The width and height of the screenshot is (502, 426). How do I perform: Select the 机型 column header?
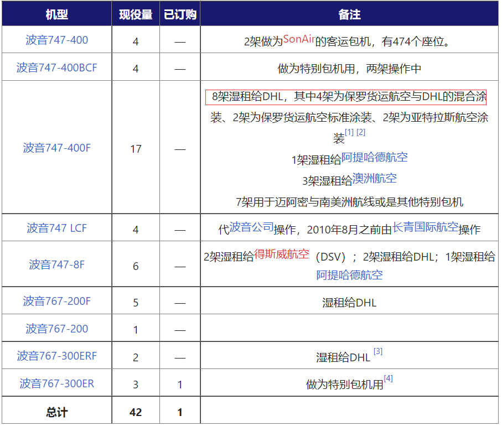[56, 14]
